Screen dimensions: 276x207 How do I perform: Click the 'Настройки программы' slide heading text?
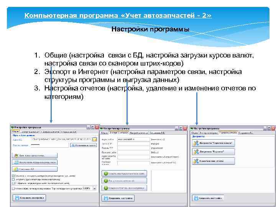coord(151,29)
